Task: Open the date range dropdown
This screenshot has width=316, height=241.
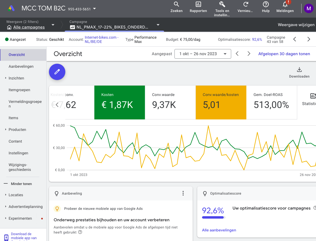Action: [x=203, y=54]
